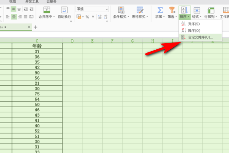Open the 云服务 ribbon tab
This screenshot has height=153, width=229.
[52, 2]
